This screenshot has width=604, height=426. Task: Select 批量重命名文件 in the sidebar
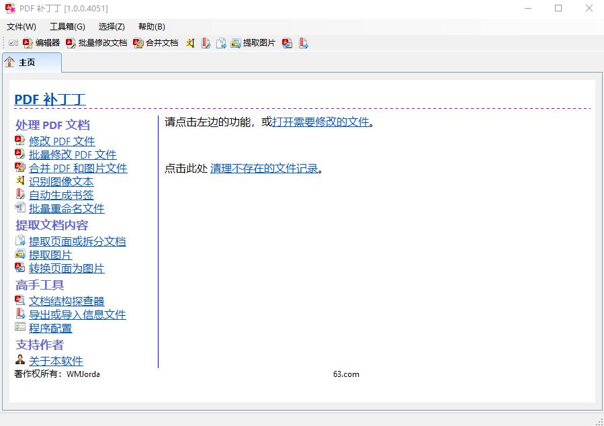point(65,208)
